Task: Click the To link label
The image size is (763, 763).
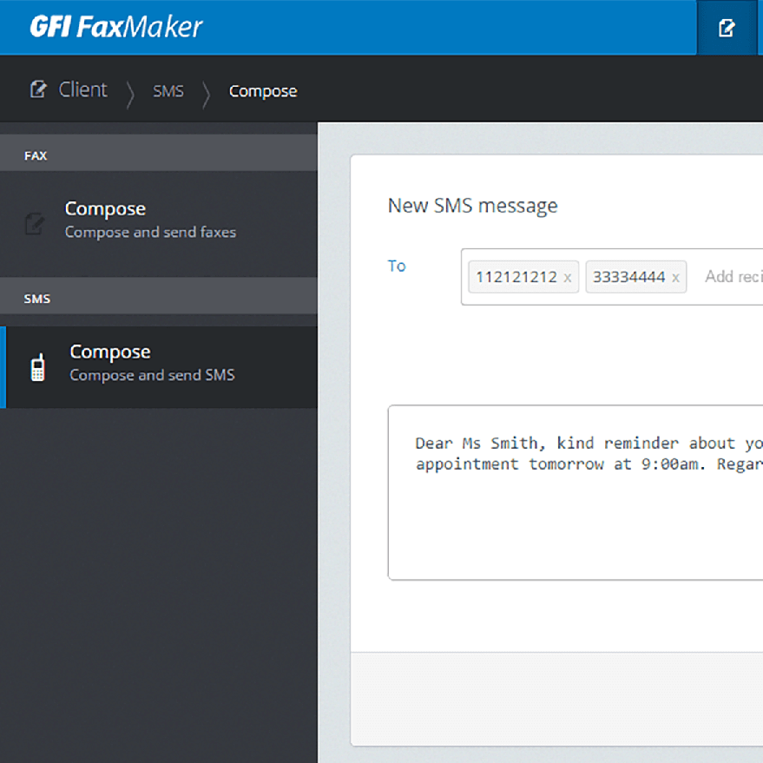Action: pos(397,266)
